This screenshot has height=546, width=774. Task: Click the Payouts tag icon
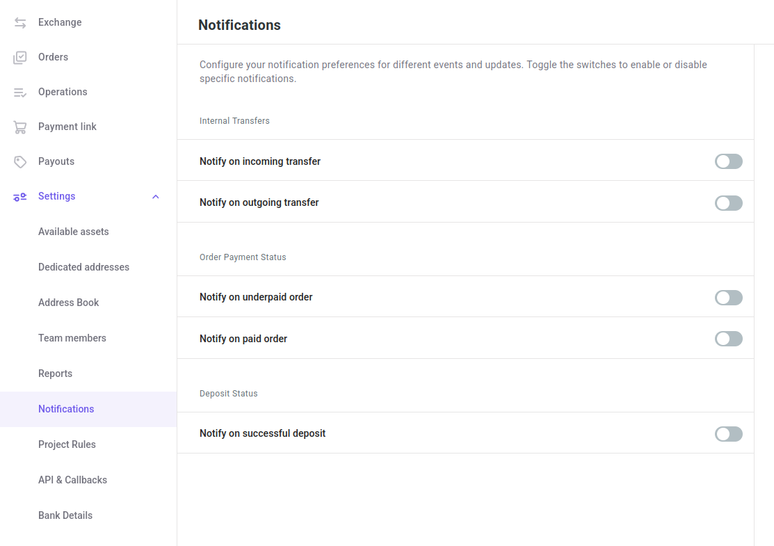pos(20,162)
